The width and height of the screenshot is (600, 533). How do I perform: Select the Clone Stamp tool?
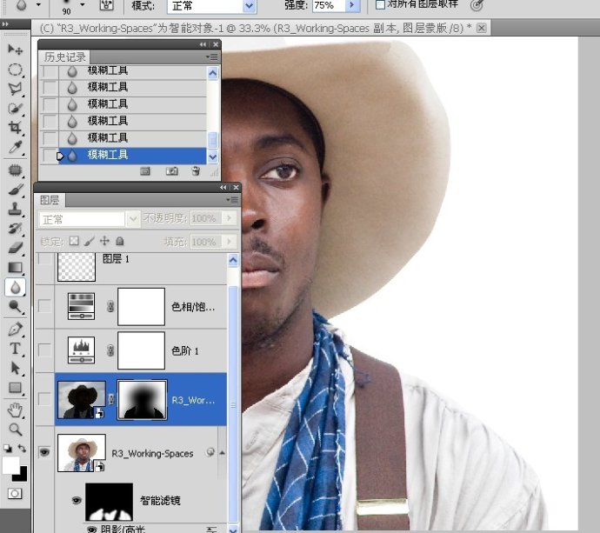[15, 210]
